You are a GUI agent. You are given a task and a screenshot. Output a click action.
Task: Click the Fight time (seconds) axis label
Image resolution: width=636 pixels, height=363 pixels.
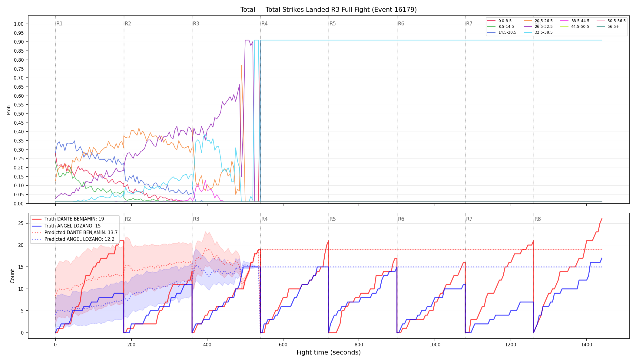(x=329, y=352)
